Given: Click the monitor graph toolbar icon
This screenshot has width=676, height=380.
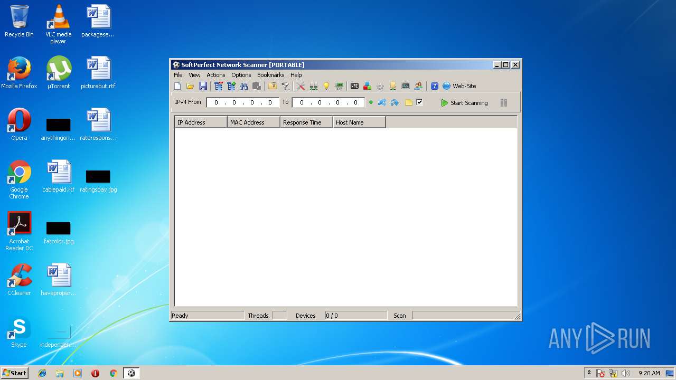Looking at the screenshot, I should [x=406, y=86].
